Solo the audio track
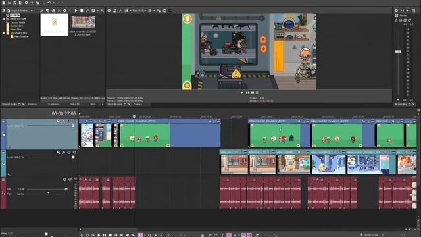Viewport: 421px width, 237px height. [70, 180]
